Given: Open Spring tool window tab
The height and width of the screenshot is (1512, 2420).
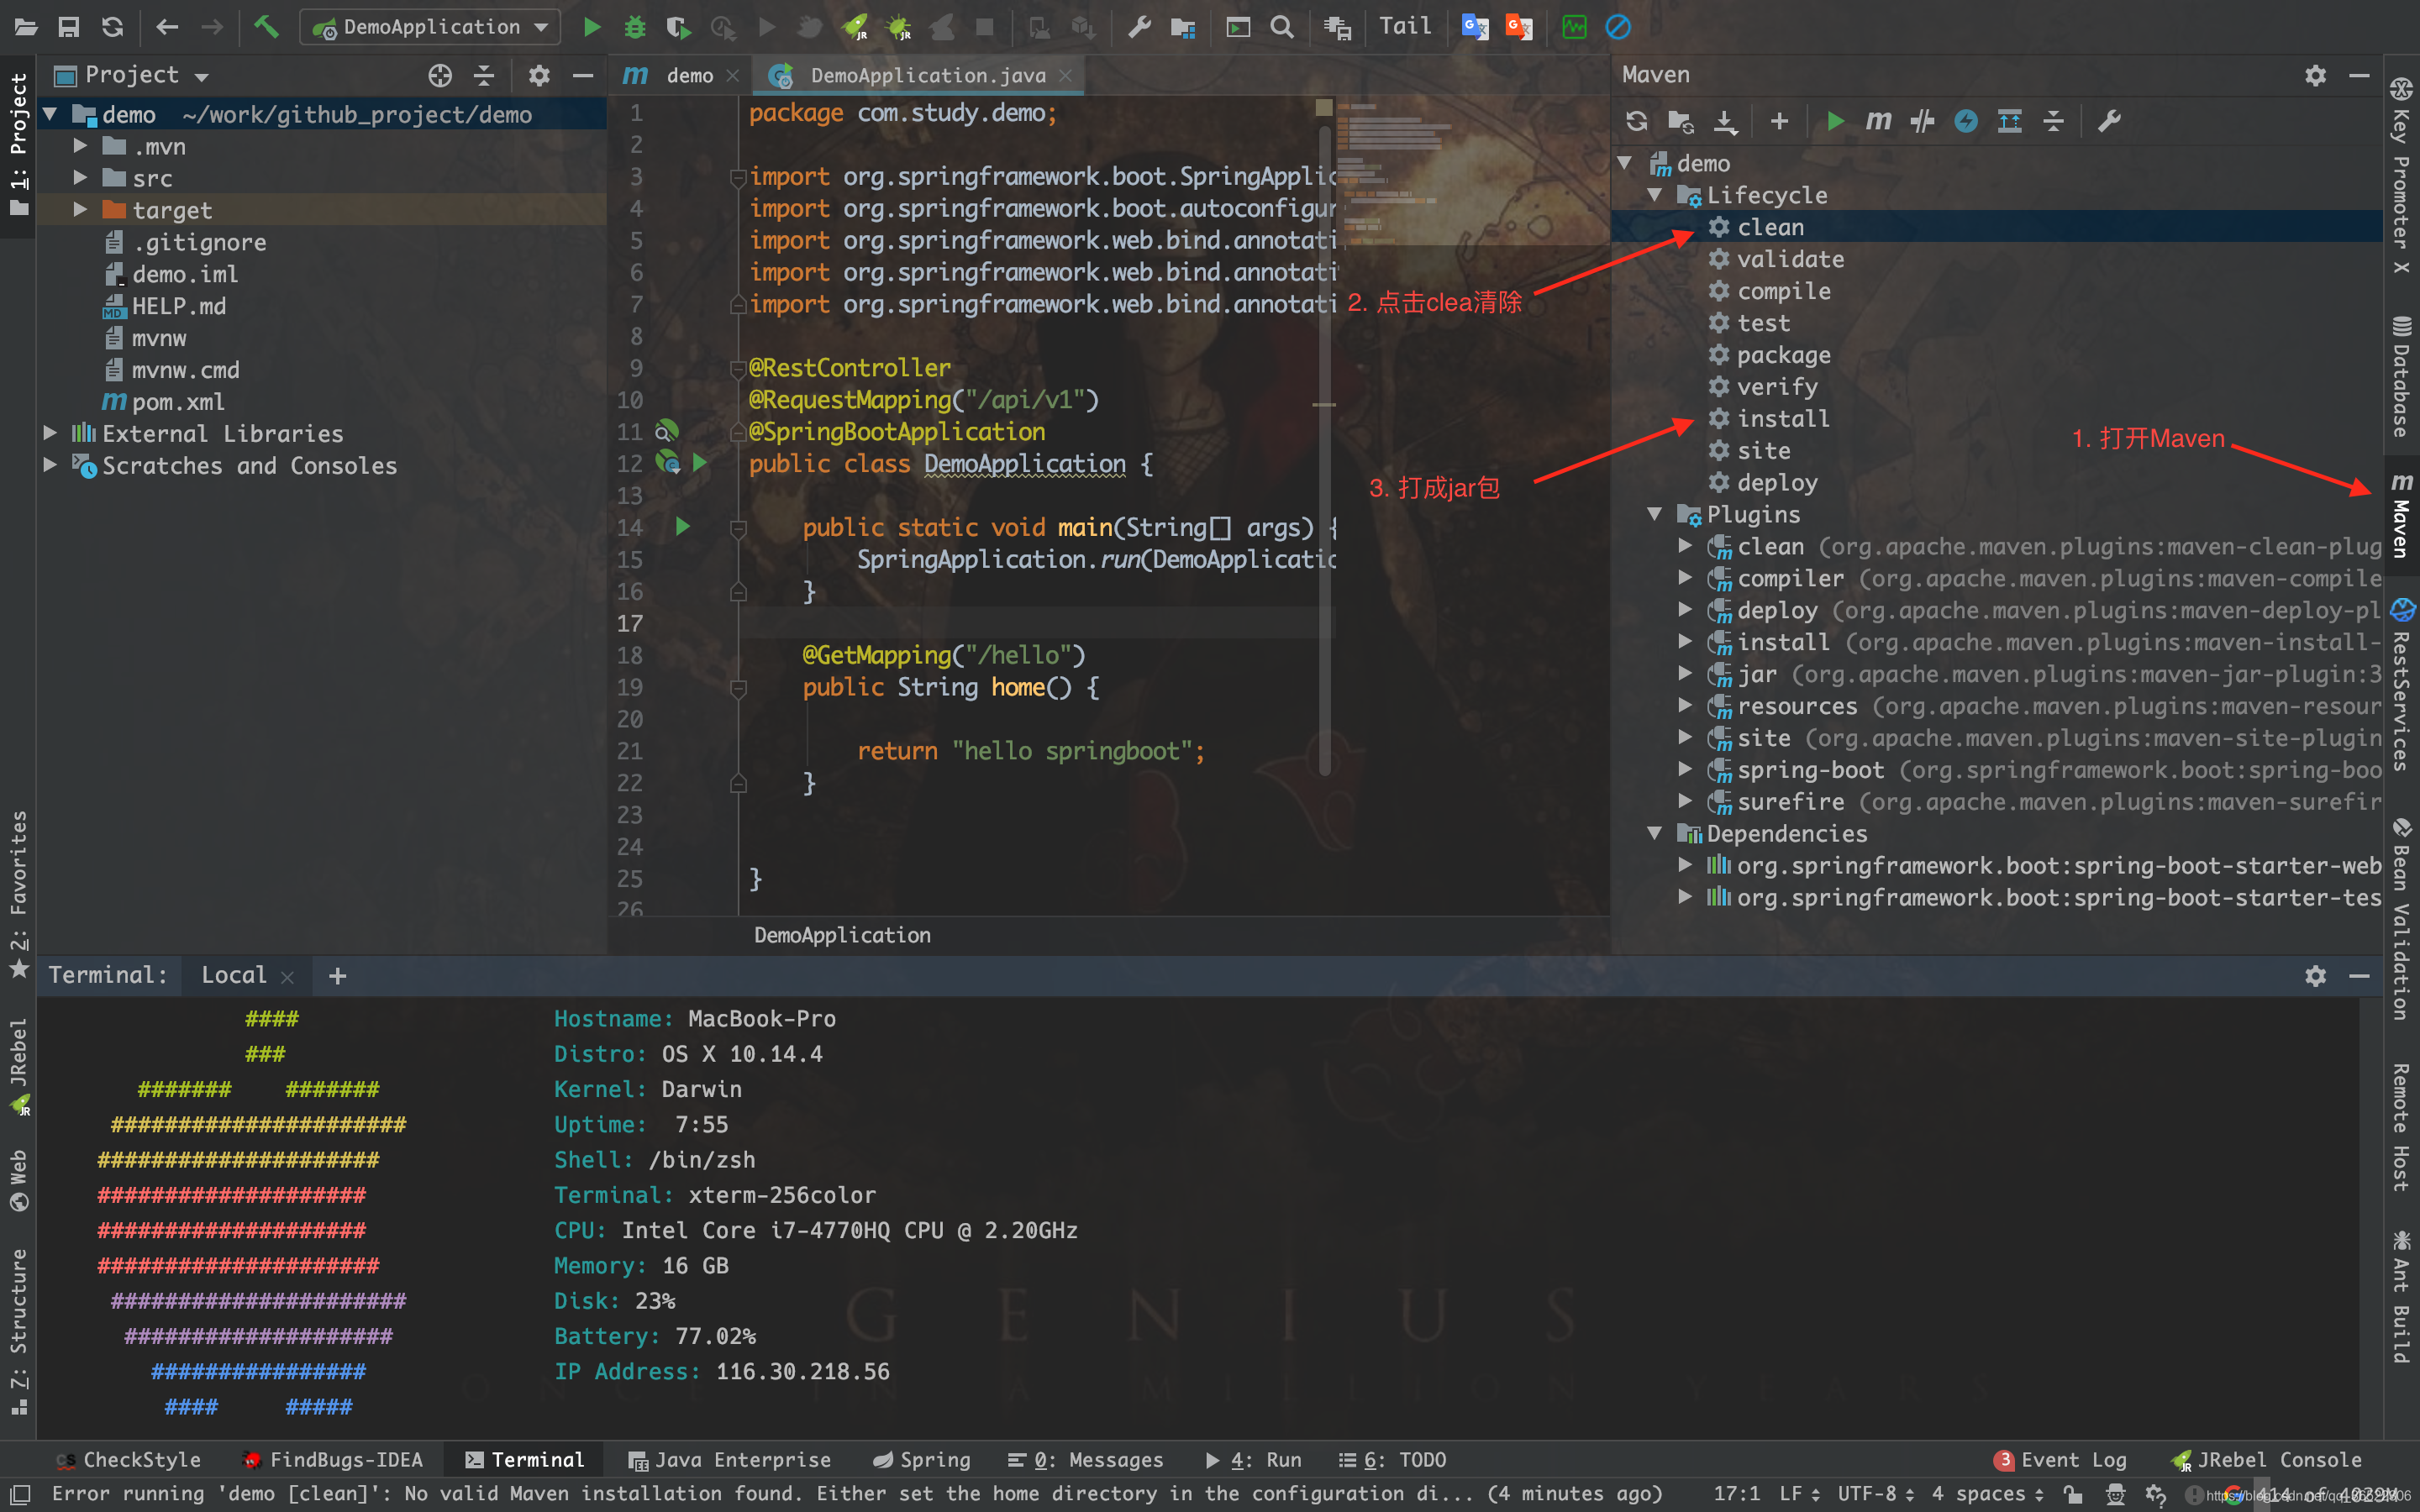Looking at the screenshot, I should point(922,1459).
